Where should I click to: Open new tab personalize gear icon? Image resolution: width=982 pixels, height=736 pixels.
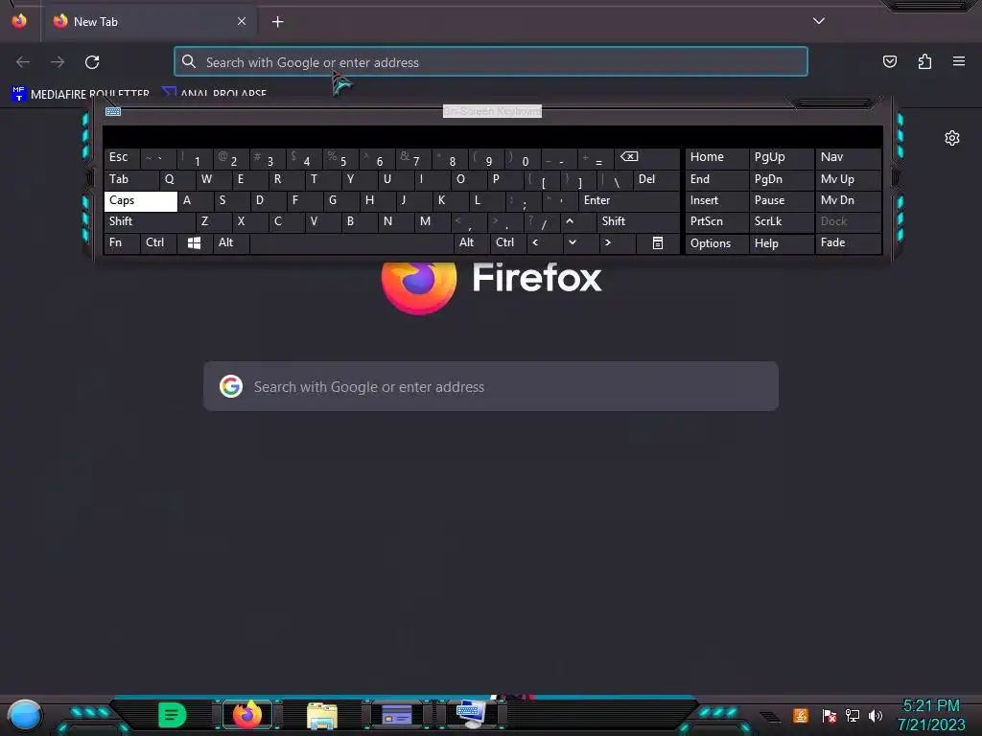click(x=952, y=138)
